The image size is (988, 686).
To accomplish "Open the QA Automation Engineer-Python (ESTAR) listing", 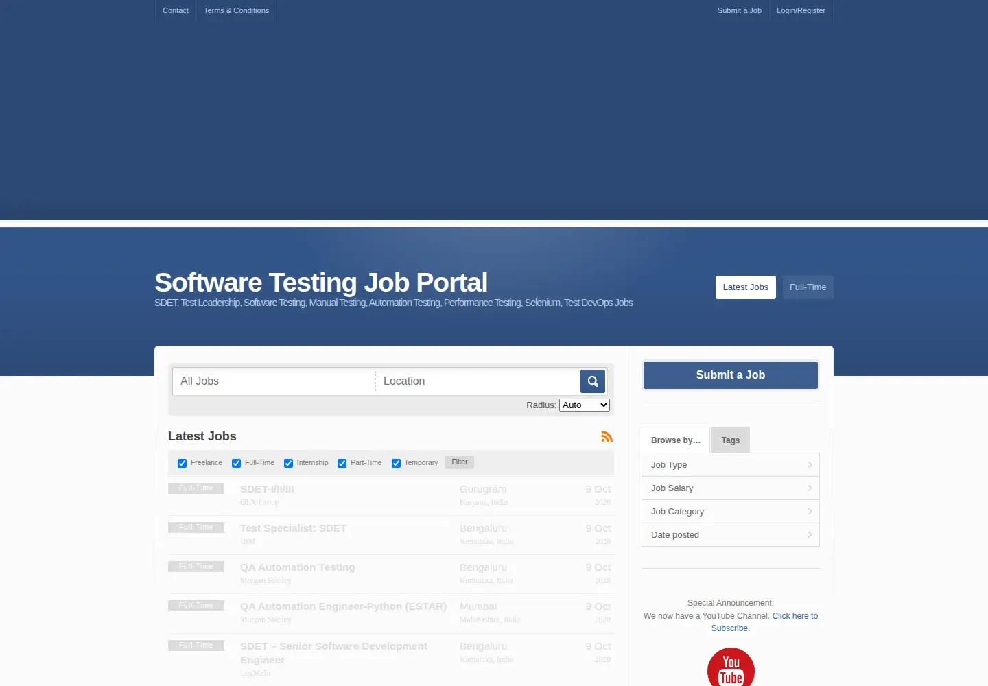I will (x=343, y=606).
